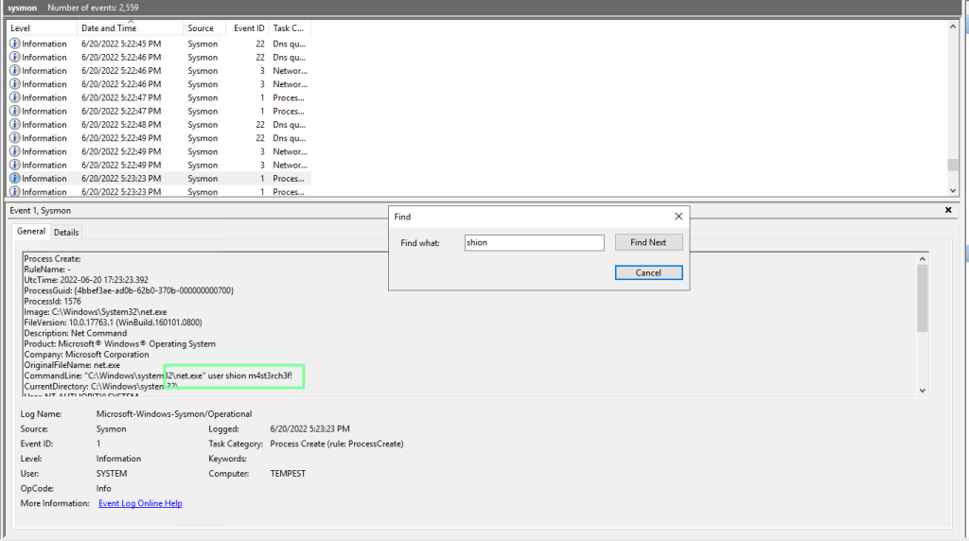Click the Source column header
The width and height of the screenshot is (969, 541).
(x=205, y=28)
